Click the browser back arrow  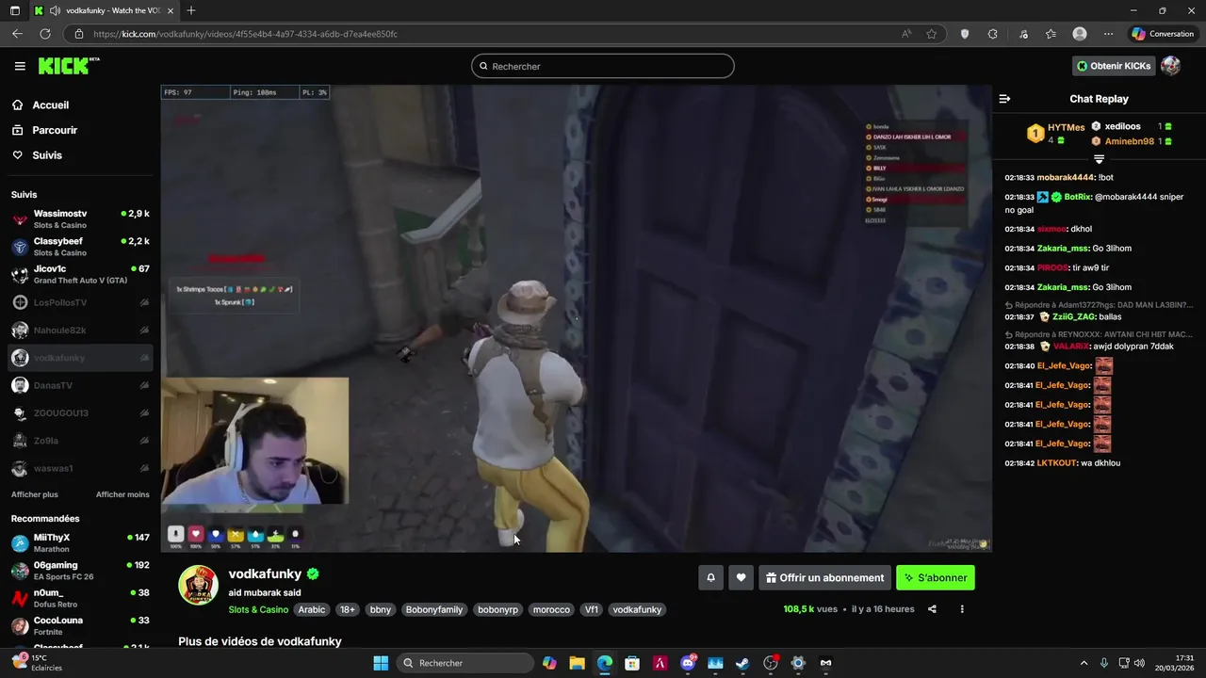[17, 34]
